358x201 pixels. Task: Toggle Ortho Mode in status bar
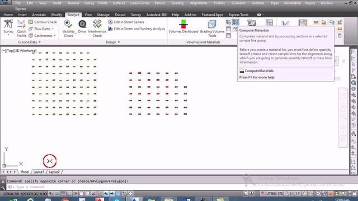69,194
